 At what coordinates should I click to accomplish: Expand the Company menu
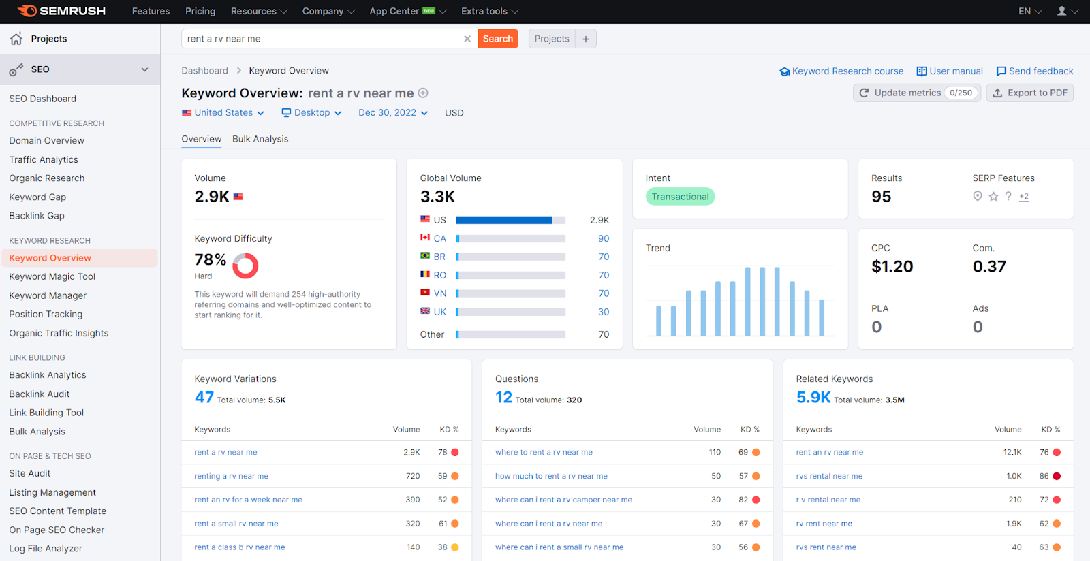328,11
